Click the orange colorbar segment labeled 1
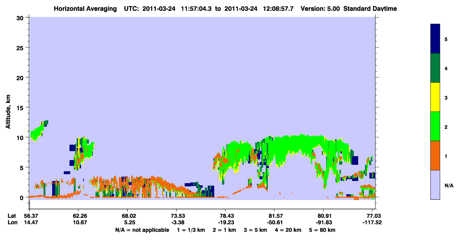 point(435,155)
